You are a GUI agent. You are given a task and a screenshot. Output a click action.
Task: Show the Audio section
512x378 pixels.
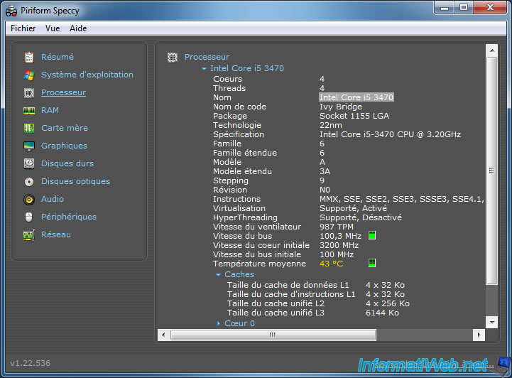click(53, 199)
